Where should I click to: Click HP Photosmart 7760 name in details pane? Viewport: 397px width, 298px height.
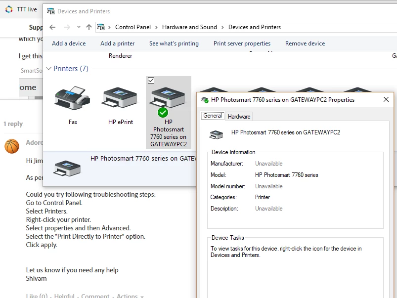143,159
